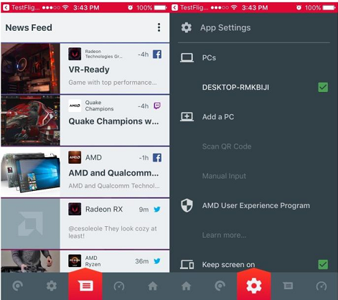Screen dimensions: 338x300
Task: Choose Scan QR Code
Action: tap(227, 146)
